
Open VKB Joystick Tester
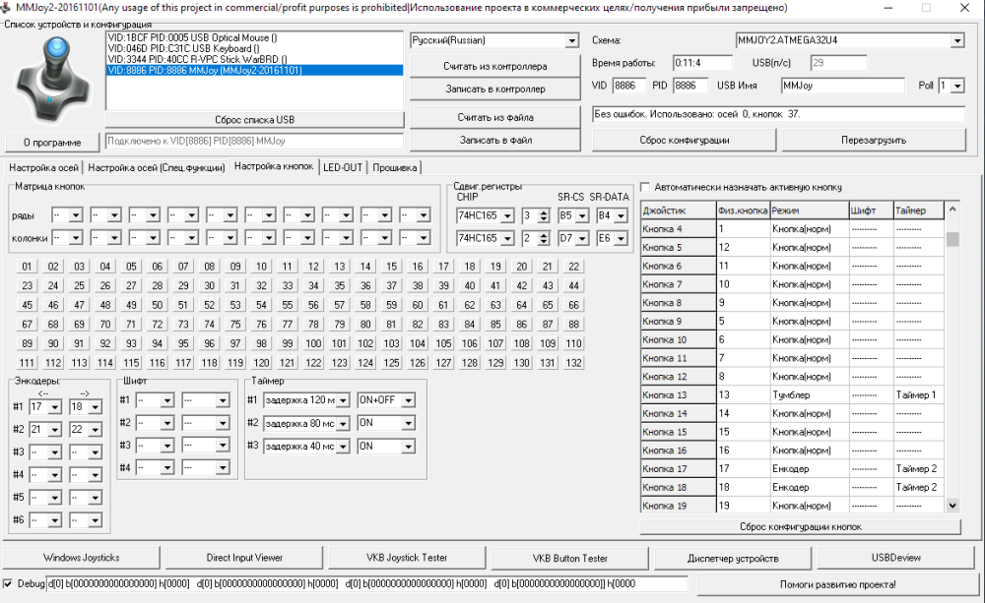click(x=407, y=558)
